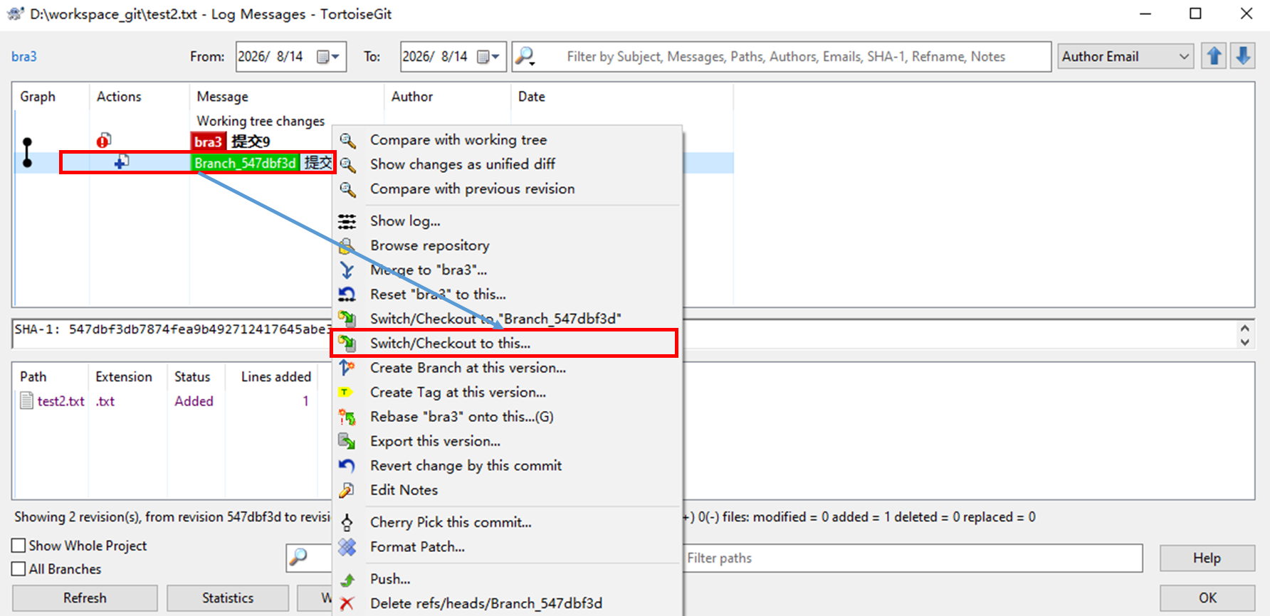The width and height of the screenshot is (1270, 616).
Task: Click the Merge to bra3 icon
Action: [x=347, y=270]
